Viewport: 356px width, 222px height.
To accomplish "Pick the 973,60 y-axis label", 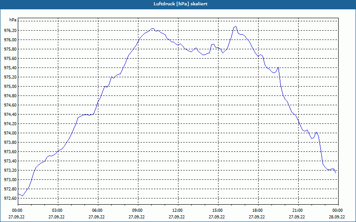I will 10,152.
